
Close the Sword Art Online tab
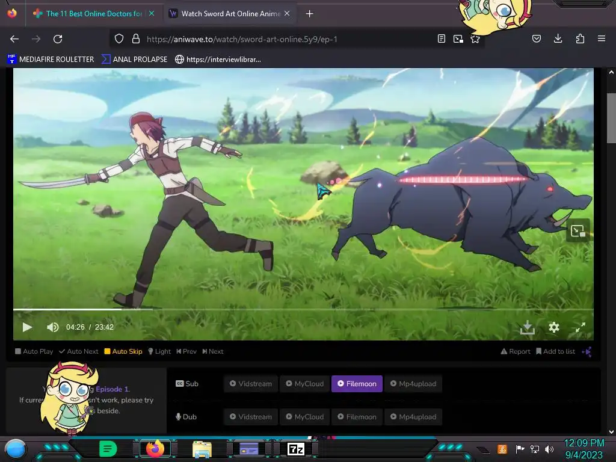pyautogui.click(x=287, y=13)
